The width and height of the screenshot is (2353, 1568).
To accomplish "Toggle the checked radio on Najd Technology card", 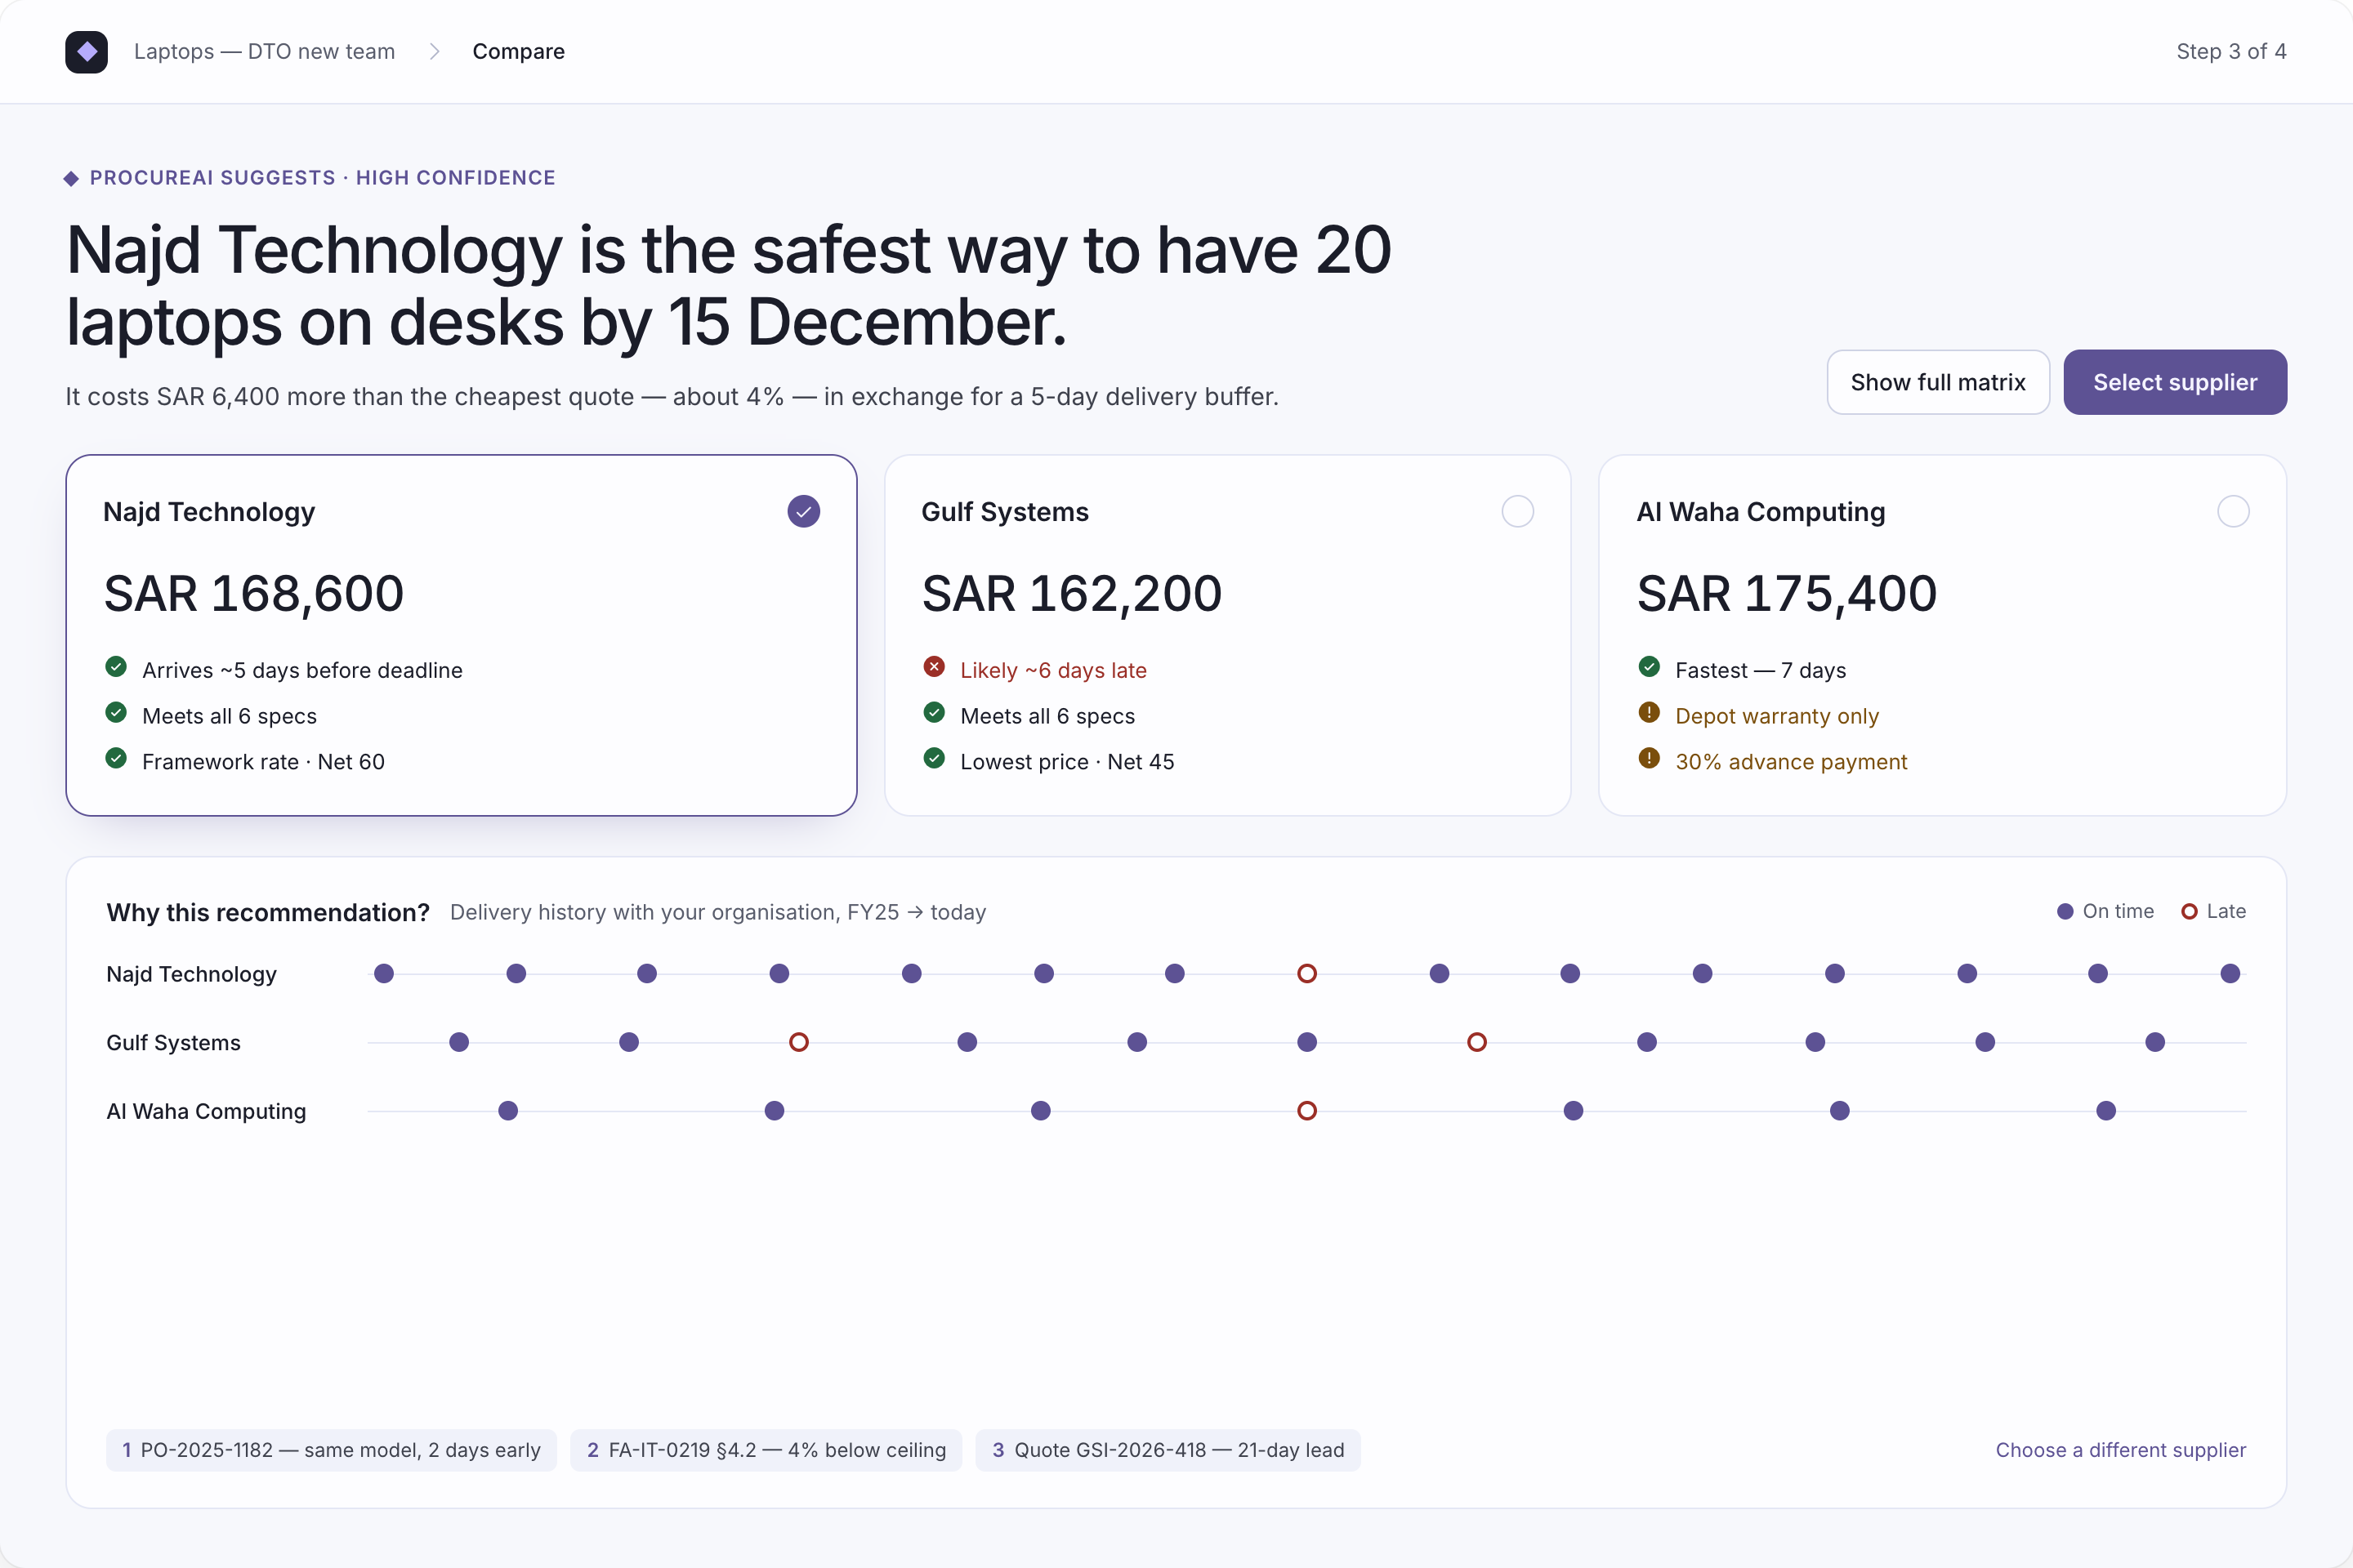I will 803,511.
